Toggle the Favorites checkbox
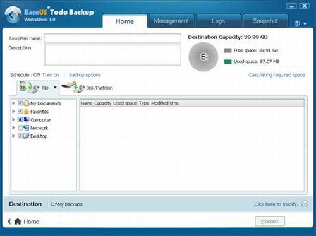This screenshot has width=316, height=236. 20,111
